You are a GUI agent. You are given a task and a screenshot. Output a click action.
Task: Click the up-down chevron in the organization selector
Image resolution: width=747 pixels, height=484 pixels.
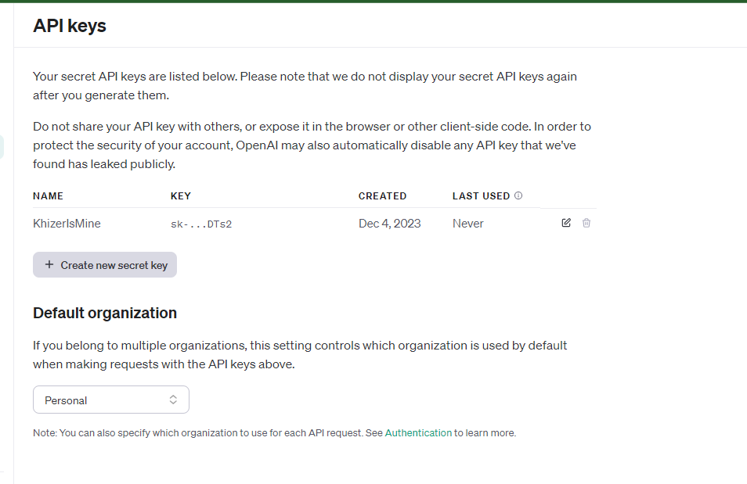pyautogui.click(x=173, y=400)
